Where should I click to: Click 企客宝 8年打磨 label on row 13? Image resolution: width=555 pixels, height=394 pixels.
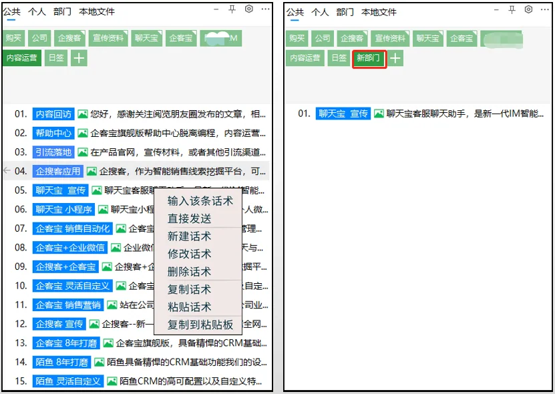(x=66, y=343)
